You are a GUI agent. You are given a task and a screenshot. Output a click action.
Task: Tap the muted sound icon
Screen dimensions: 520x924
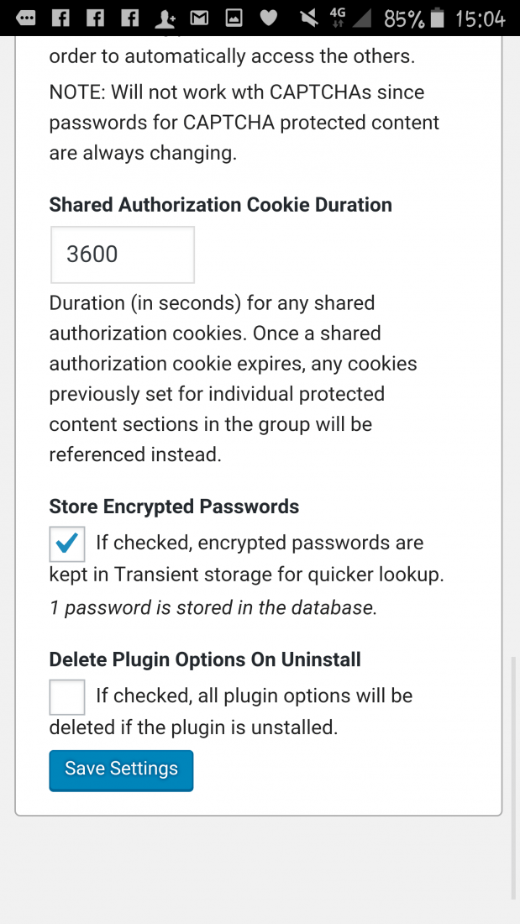(x=308, y=18)
